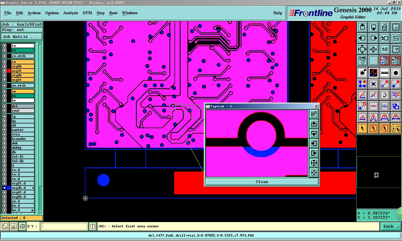Toggle the 'sig3t' layer checkbox
Viewport: 402px width, 241px height.
[4, 71]
